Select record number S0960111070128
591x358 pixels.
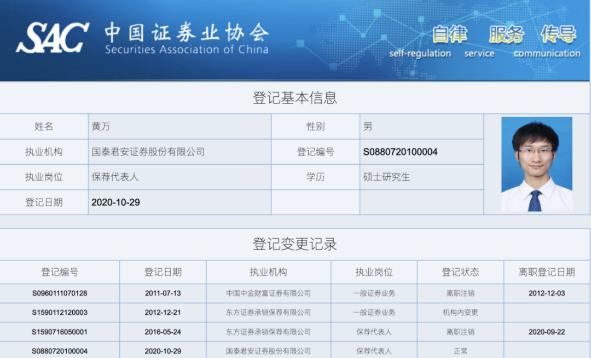tap(60, 293)
